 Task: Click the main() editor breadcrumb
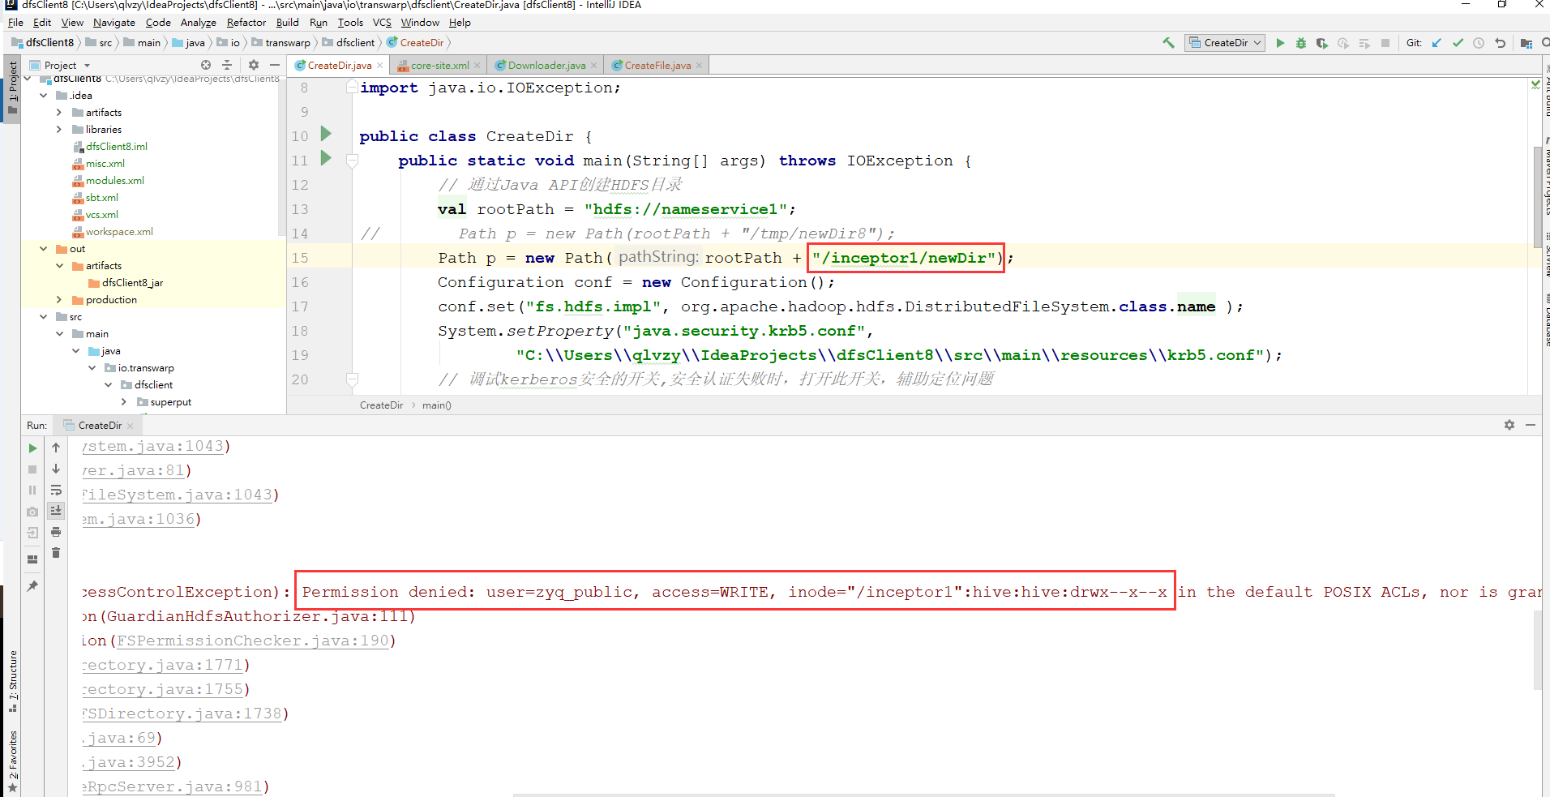pyautogui.click(x=436, y=405)
